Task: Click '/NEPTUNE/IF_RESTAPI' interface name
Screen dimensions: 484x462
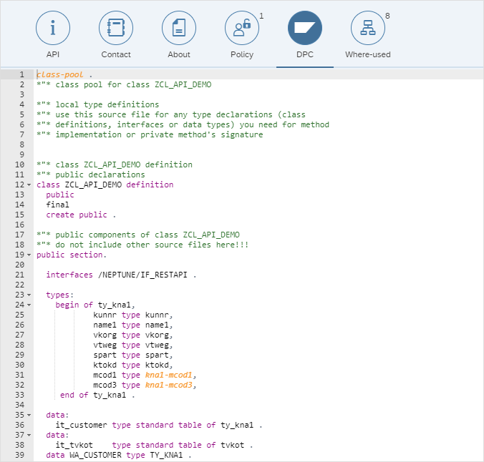Action: pyautogui.click(x=142, y=275)
